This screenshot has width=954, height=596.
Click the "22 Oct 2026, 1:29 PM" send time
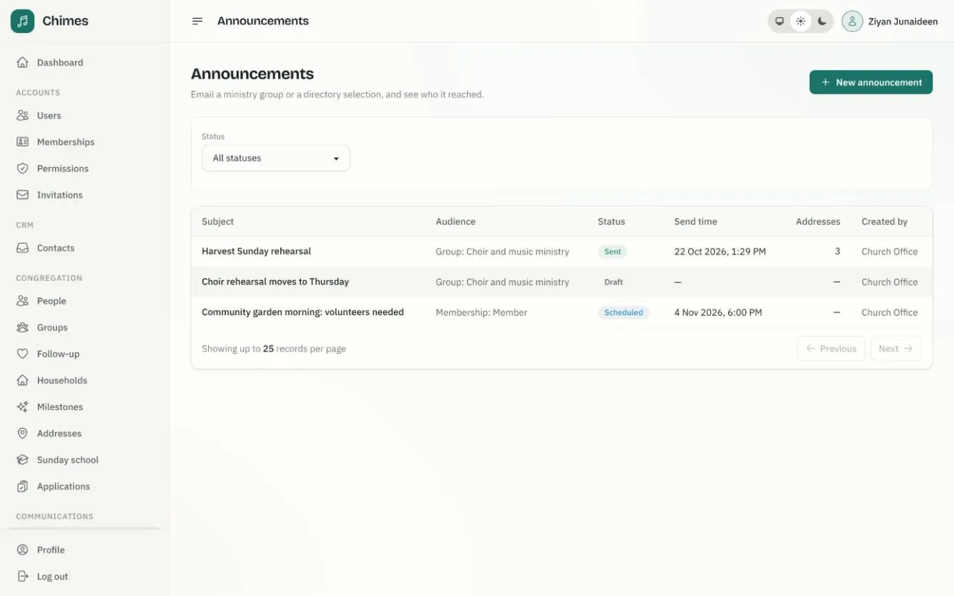click(x=720, y=251)
